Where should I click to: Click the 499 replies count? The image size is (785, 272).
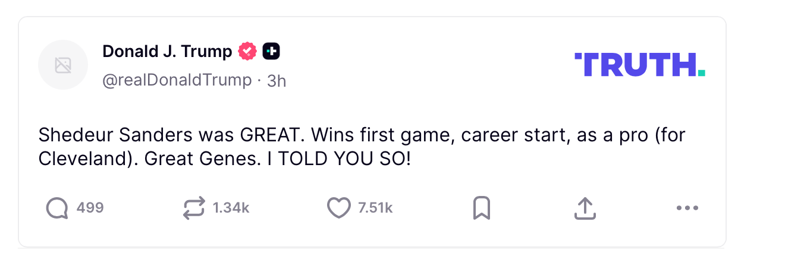pos(90,208)
